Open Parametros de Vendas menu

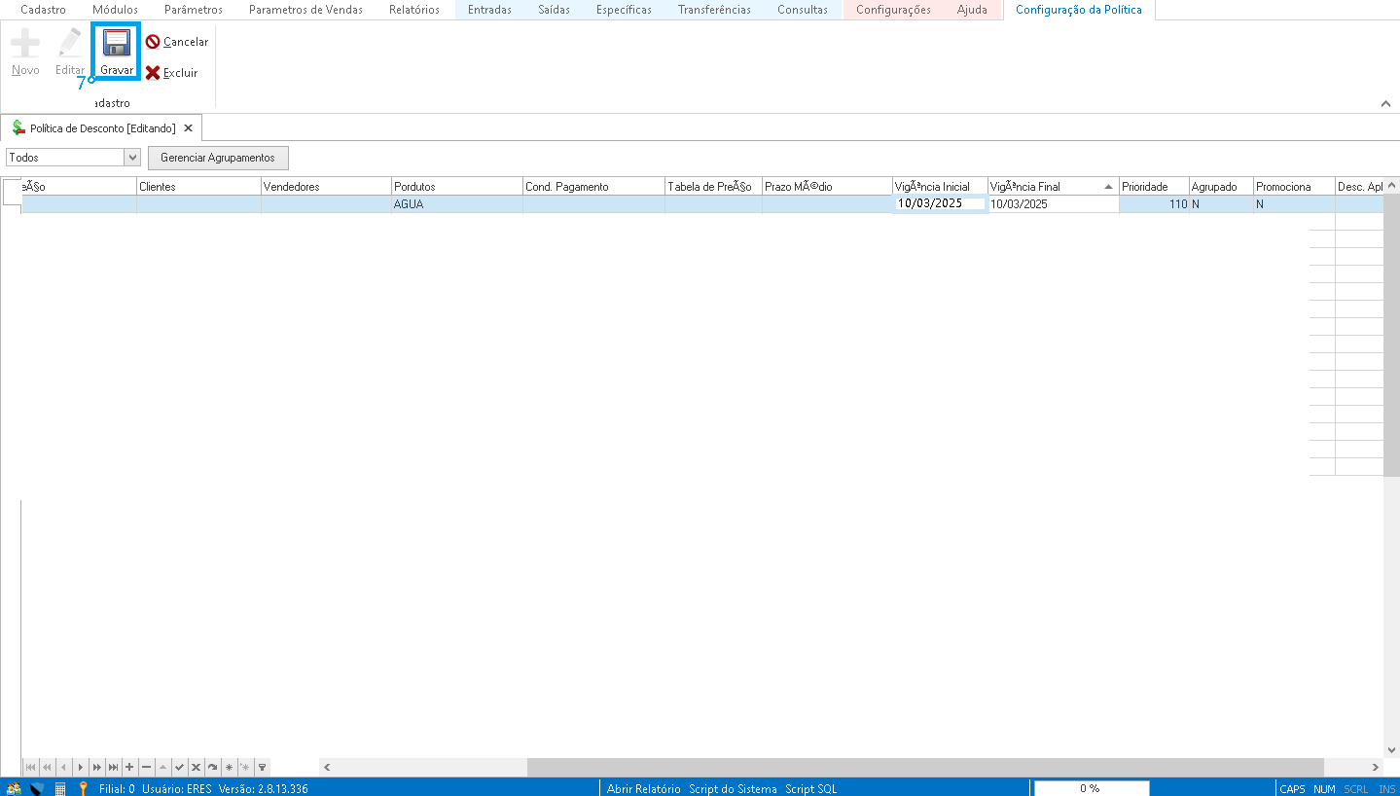click(x=305, y=10)
